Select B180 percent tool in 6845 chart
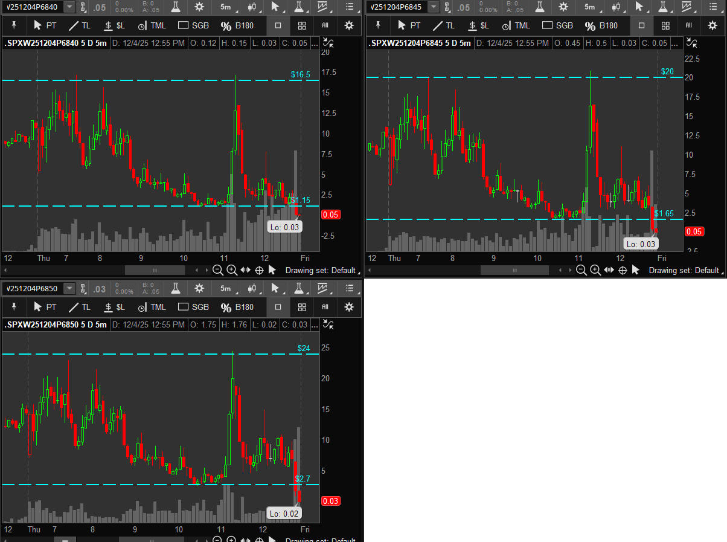The height and width of the screenshot is (542, 727). pyautogui.click(x=600, y=25)
